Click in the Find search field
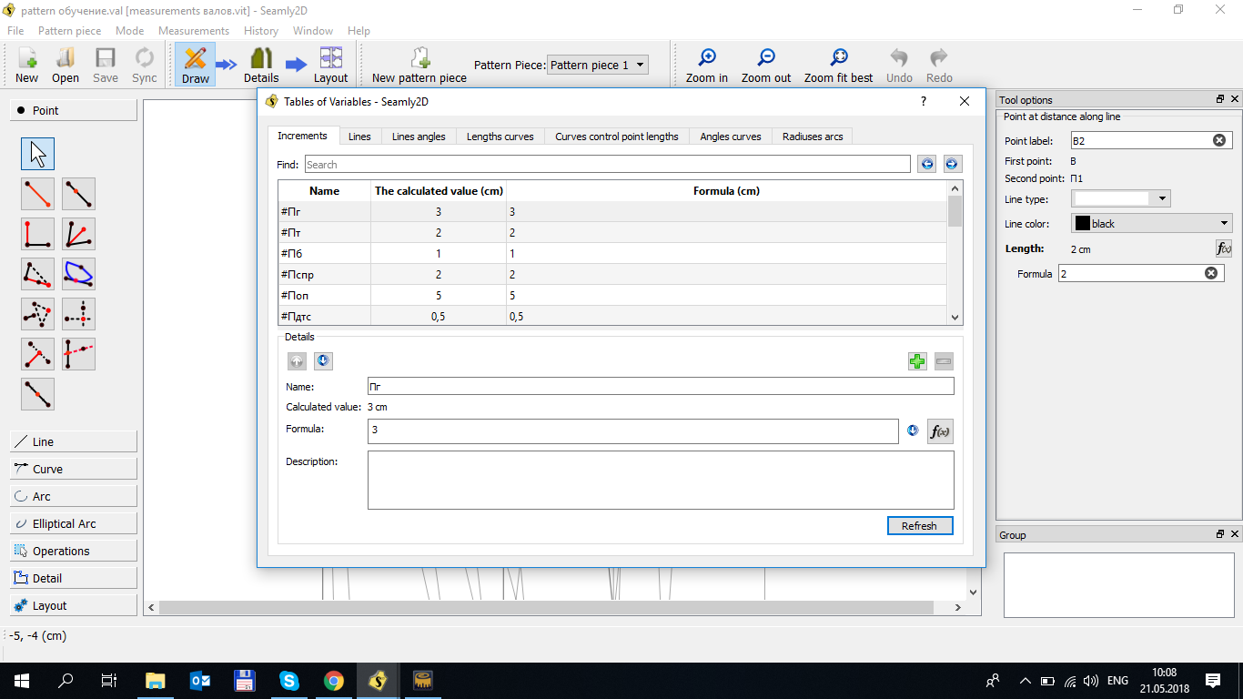The width and height of the screenshot is (1243, 699). (x=607, y=165)
